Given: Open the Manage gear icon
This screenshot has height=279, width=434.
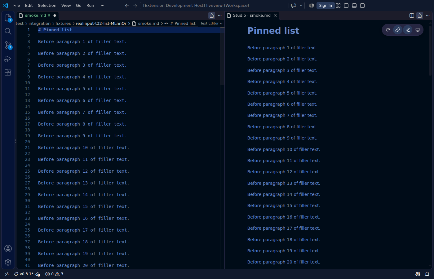Looking at the screenshot, I should pos(8,262).
